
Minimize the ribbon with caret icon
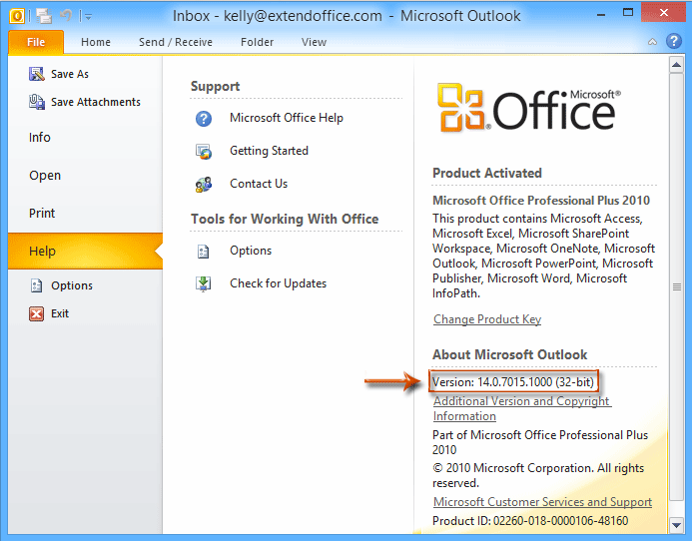point(652,42)
